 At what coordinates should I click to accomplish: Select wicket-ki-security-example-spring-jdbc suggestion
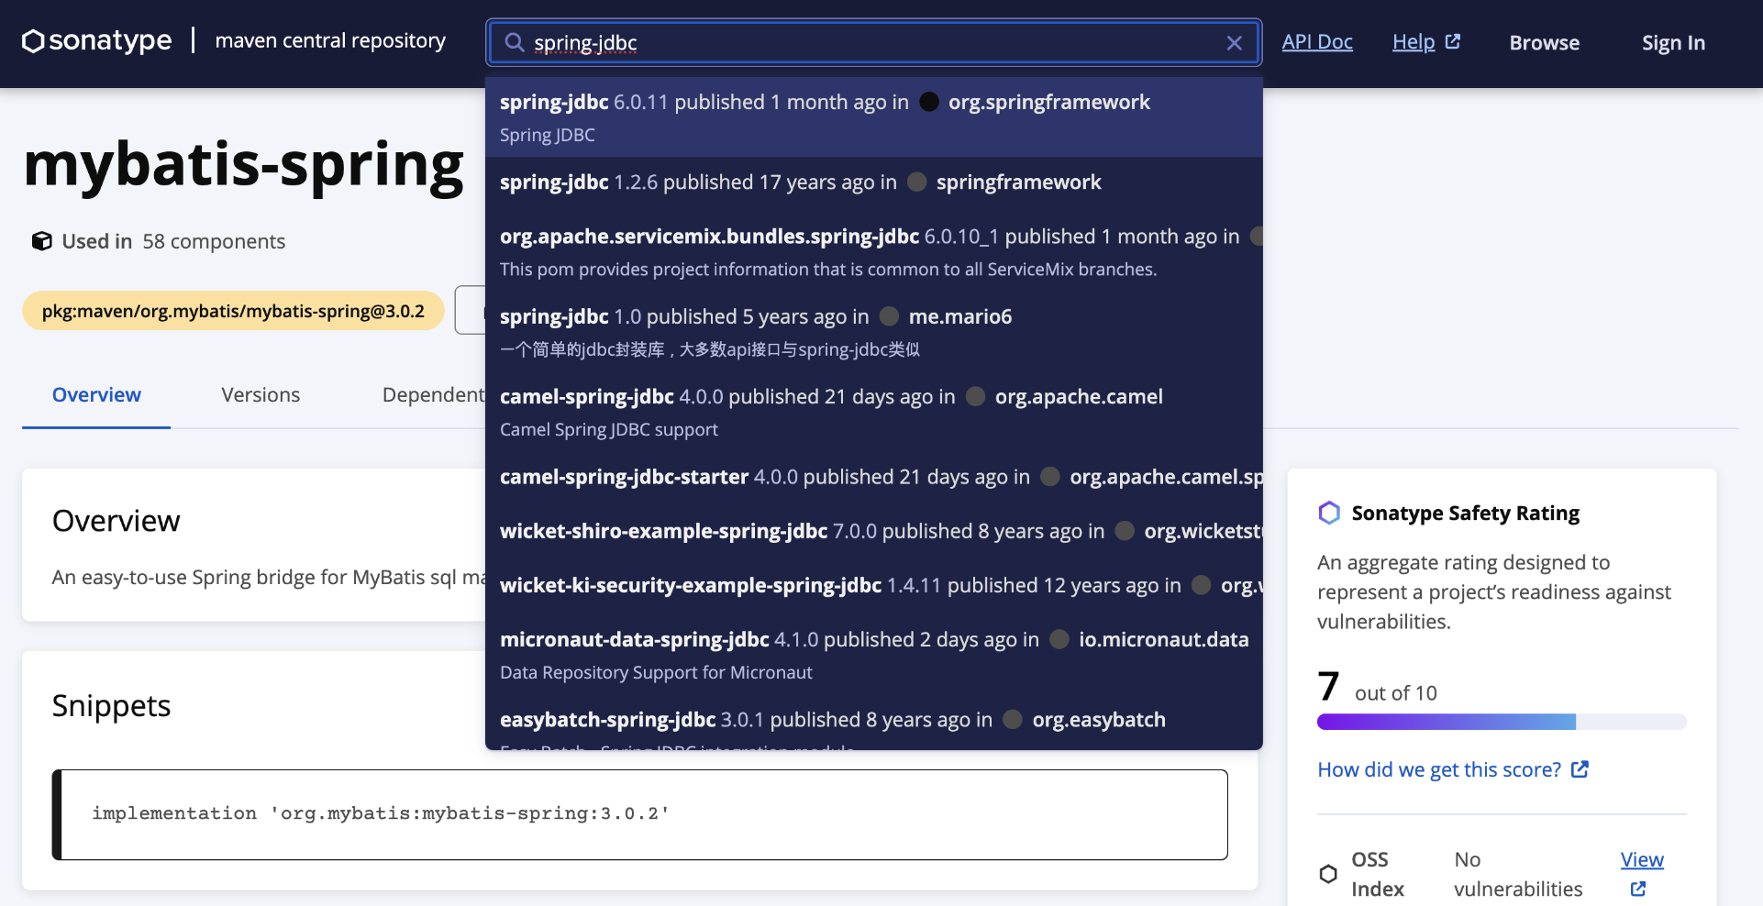[874, 585]
